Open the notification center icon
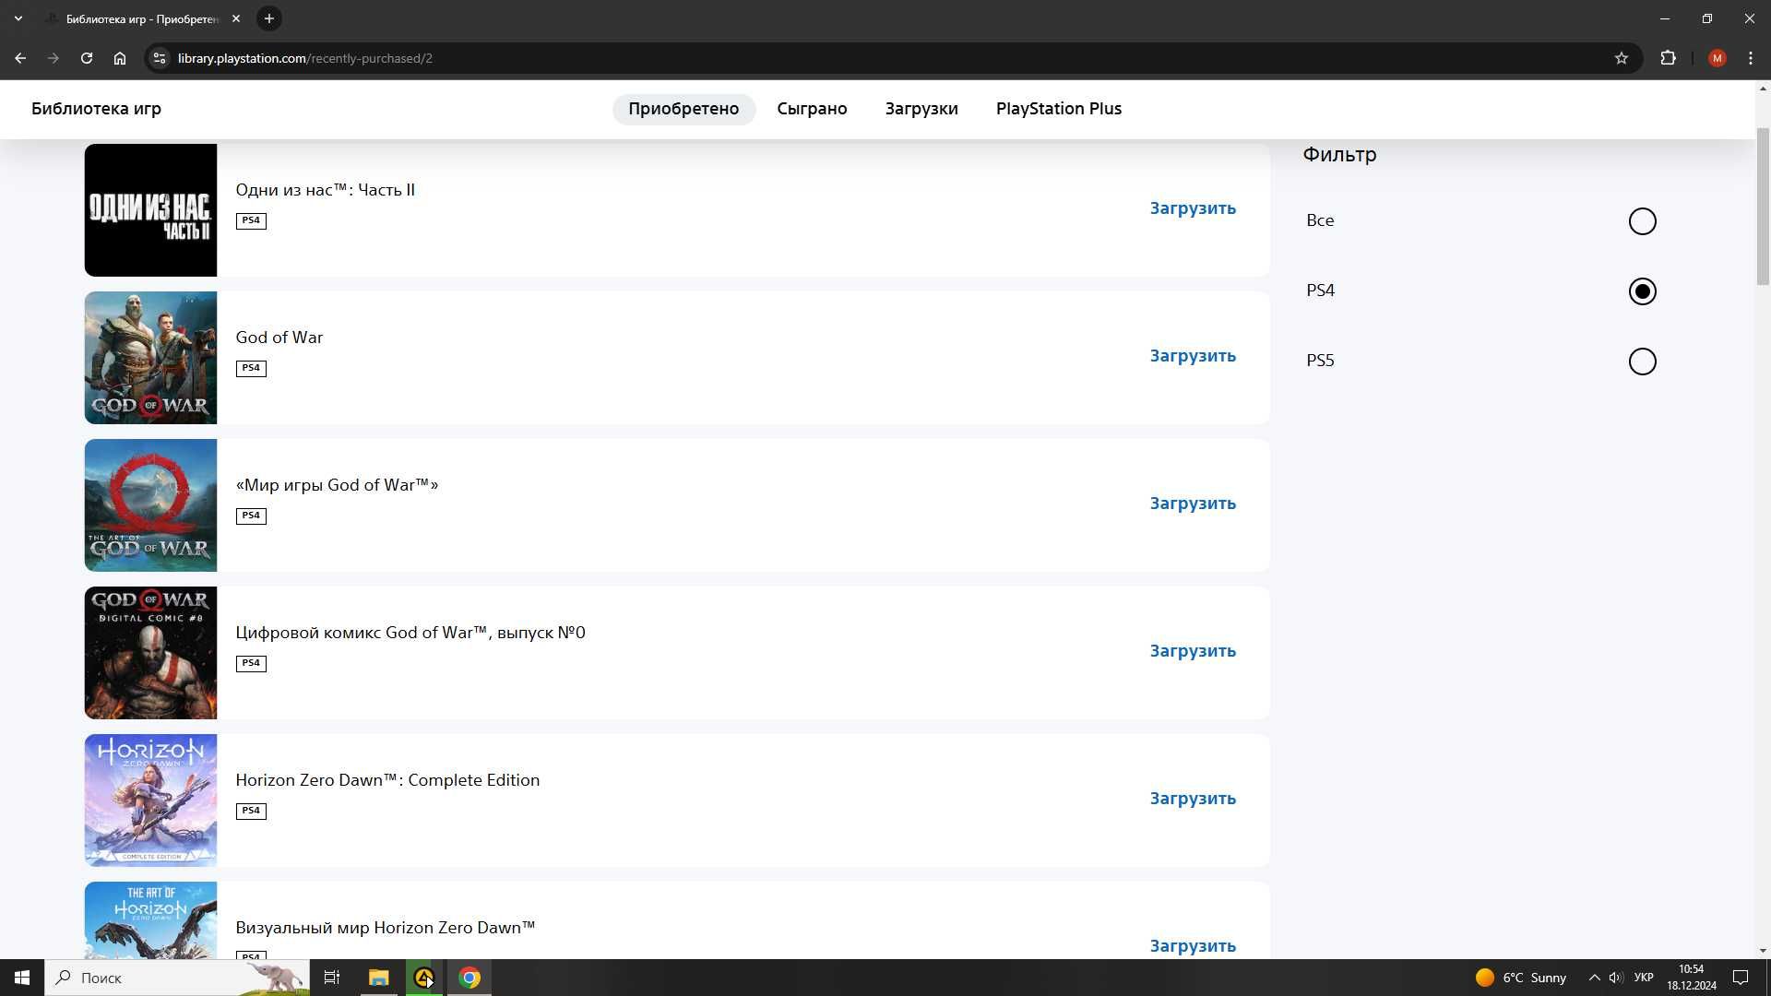1771x996 pixels. (x=1741, y=978)
